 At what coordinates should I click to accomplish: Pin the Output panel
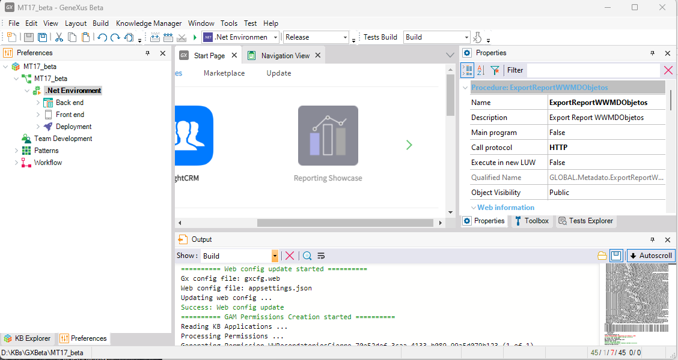[653, 239]
